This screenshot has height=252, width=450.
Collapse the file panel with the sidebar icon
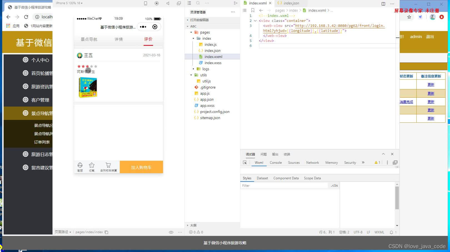pyautogui.click(x=236, y=3)
